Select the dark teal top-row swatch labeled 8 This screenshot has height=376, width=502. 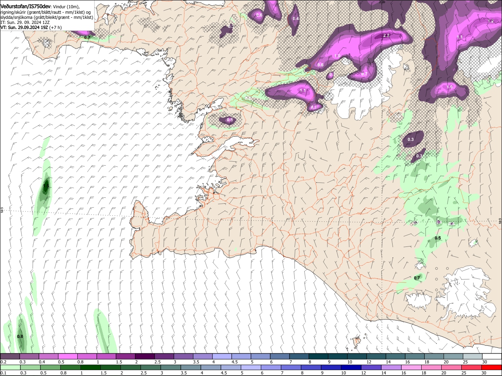click(x=319, y=356)
